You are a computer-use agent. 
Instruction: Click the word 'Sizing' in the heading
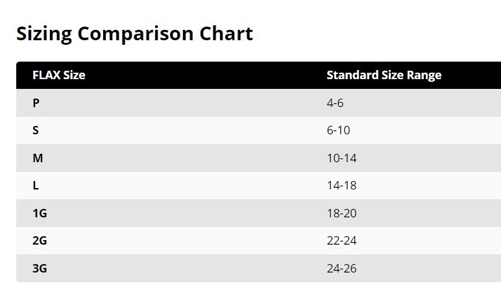tap(43, 34)
